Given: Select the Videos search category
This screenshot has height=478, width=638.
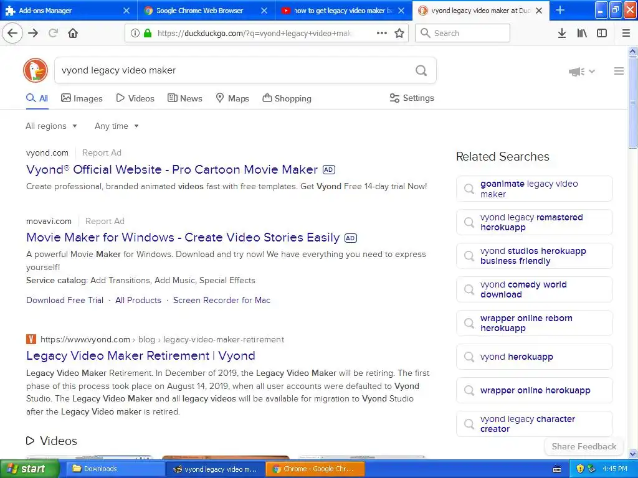Looking at the screenshot, I should coord(135,98).
